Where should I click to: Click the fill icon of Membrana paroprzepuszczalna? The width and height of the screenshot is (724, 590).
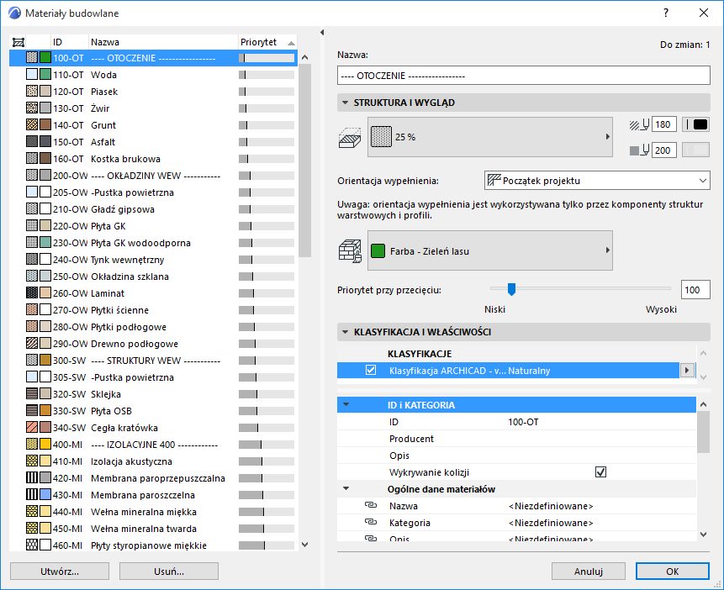click(32, 478)
